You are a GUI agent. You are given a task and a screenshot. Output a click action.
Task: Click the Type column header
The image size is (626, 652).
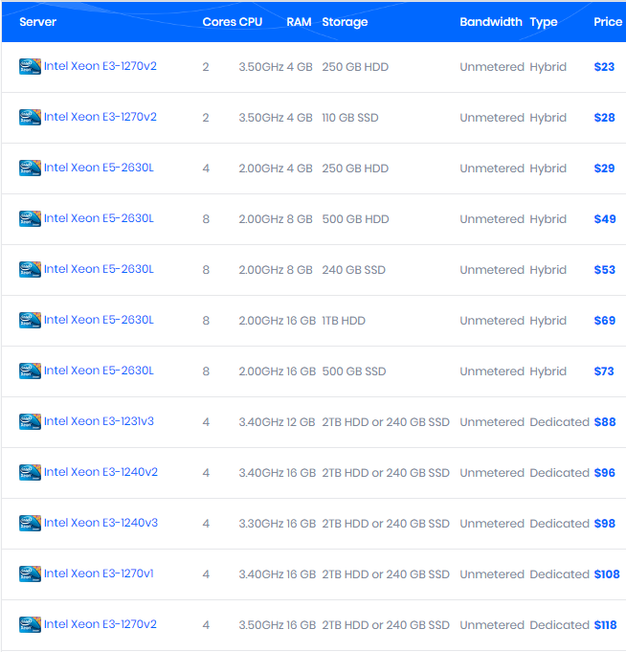pos(543,22)
